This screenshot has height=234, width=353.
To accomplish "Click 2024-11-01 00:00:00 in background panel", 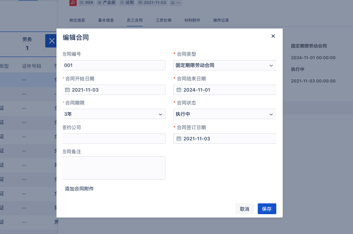I will pos(313,58).
